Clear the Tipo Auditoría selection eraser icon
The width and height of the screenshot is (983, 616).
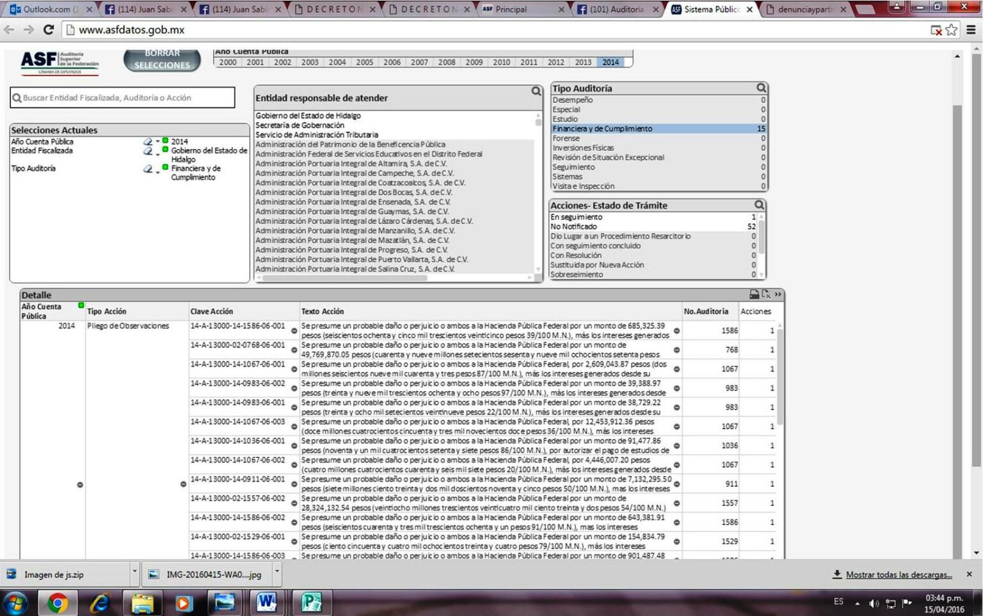pos(148,169)
